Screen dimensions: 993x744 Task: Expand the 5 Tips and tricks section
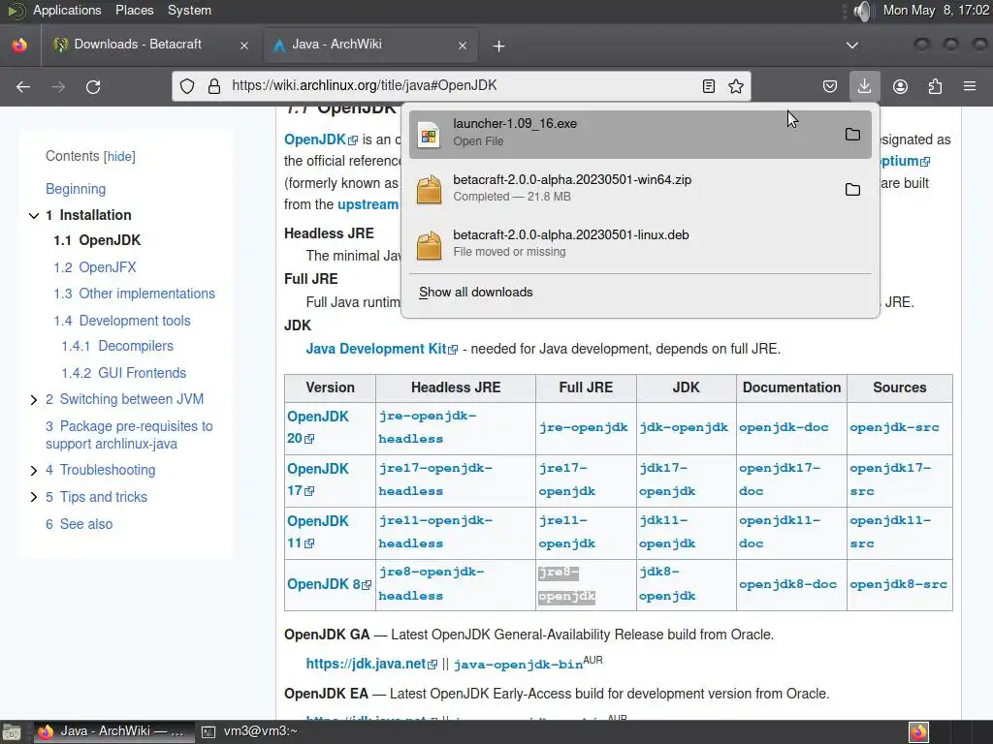34,497
